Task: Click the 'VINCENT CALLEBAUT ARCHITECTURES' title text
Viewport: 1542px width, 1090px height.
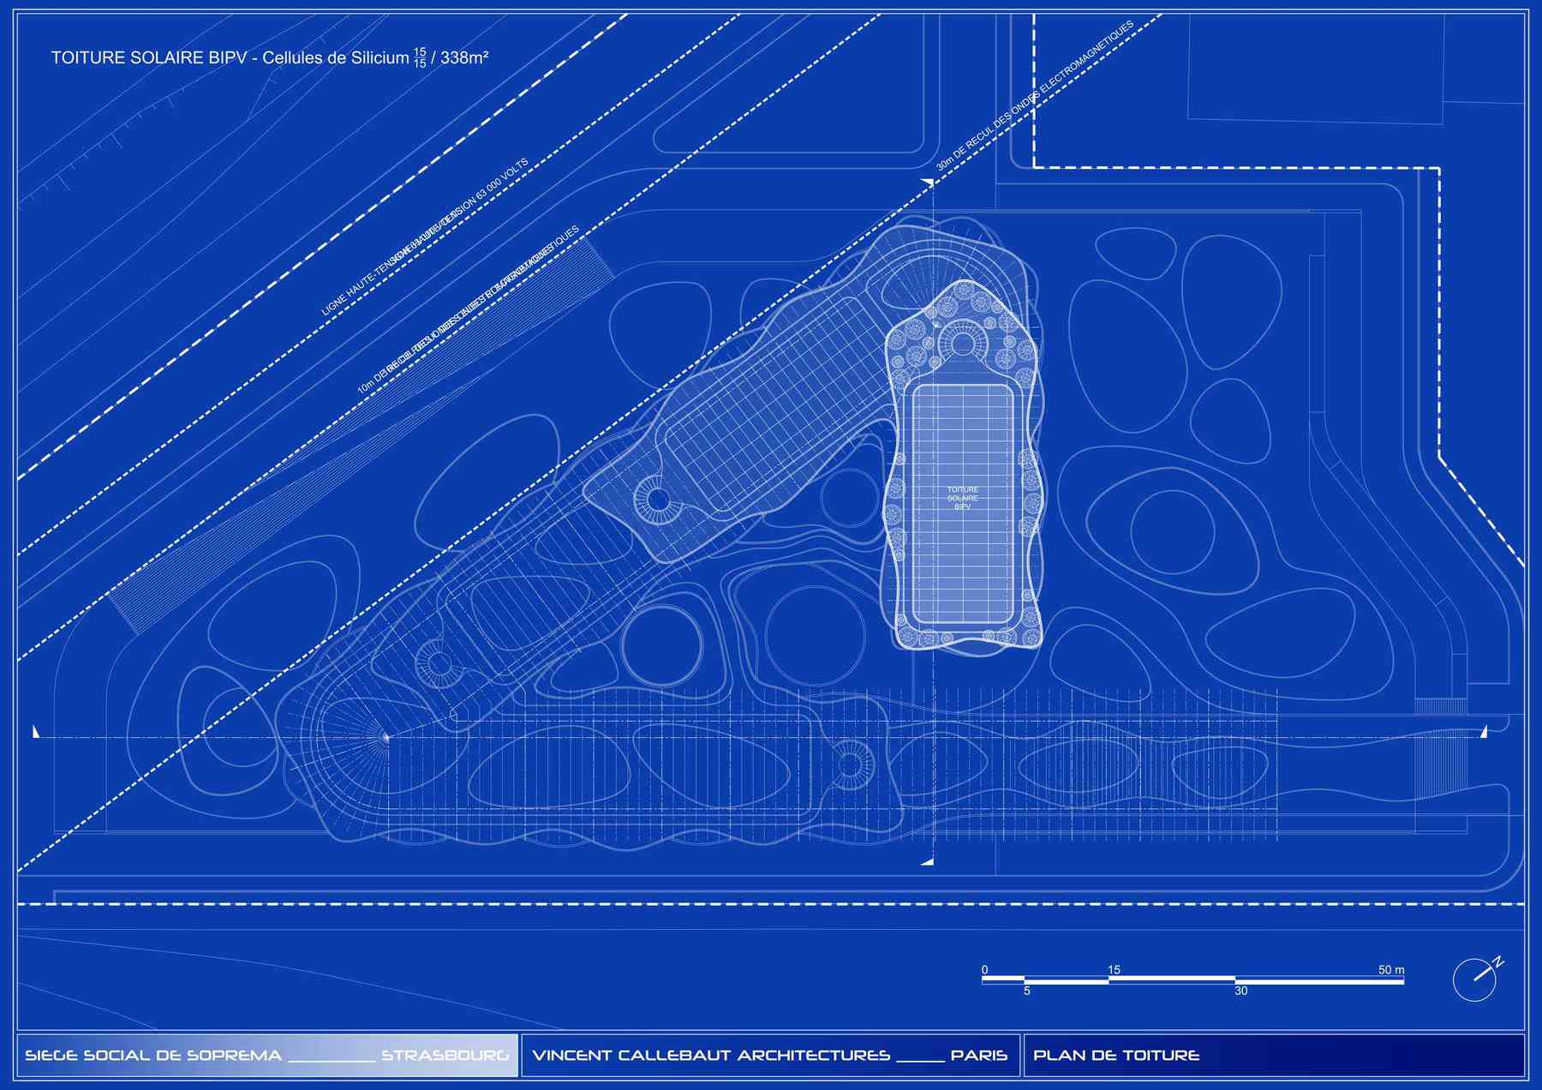Action: [x=711, y=1055]
